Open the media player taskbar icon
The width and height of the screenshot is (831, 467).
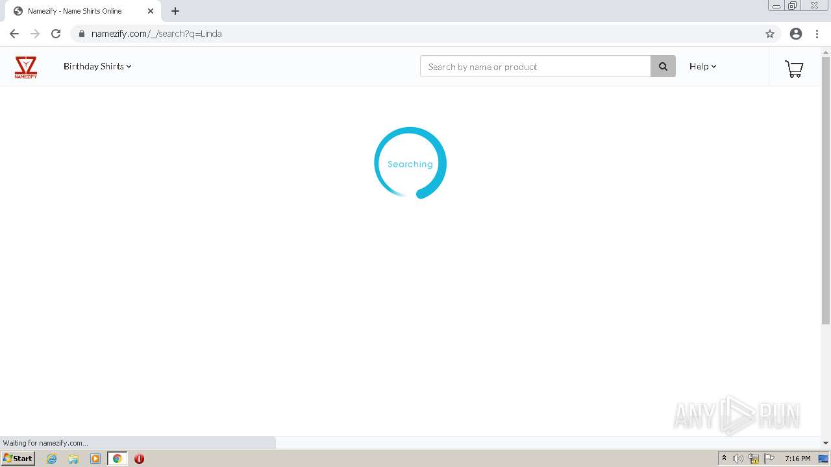tap(95, 459)
